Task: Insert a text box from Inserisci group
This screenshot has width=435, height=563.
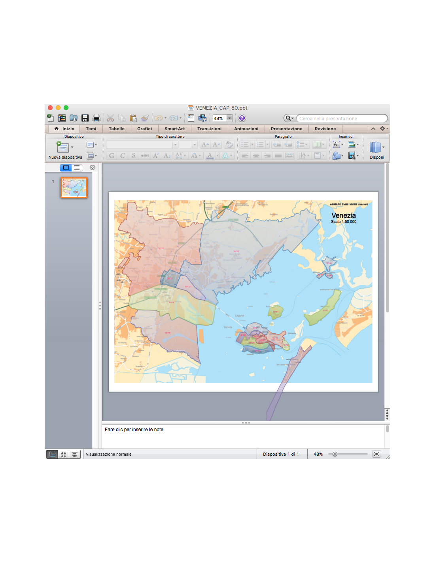Action: [x=336, y=145]
